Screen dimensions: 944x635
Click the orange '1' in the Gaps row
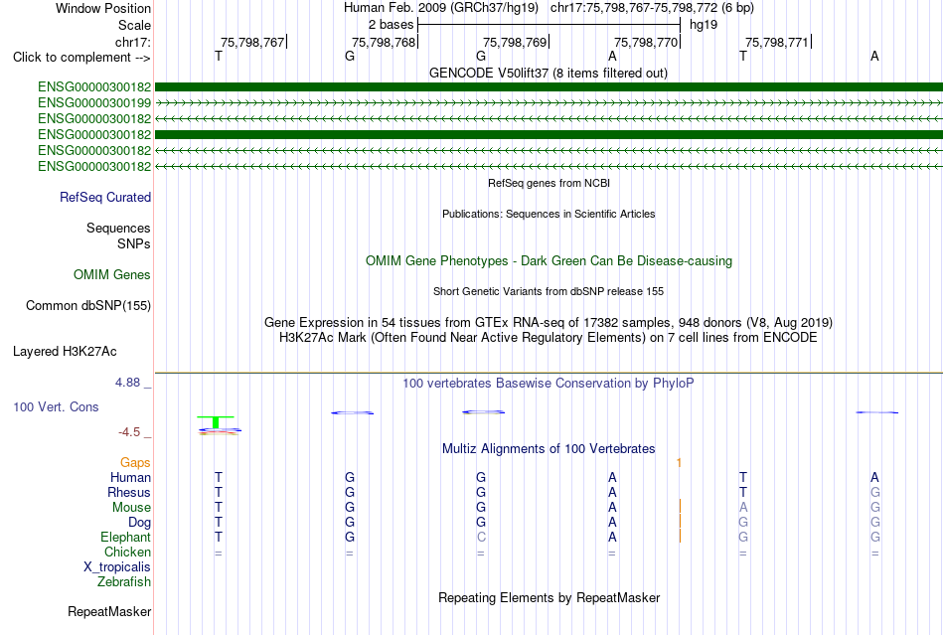pyautogui.click(x=679, y=463)
